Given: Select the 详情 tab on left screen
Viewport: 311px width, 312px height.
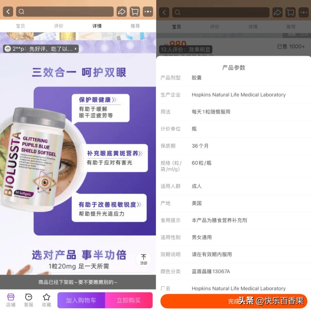Looking at the screenshot, I should (97, 26).
